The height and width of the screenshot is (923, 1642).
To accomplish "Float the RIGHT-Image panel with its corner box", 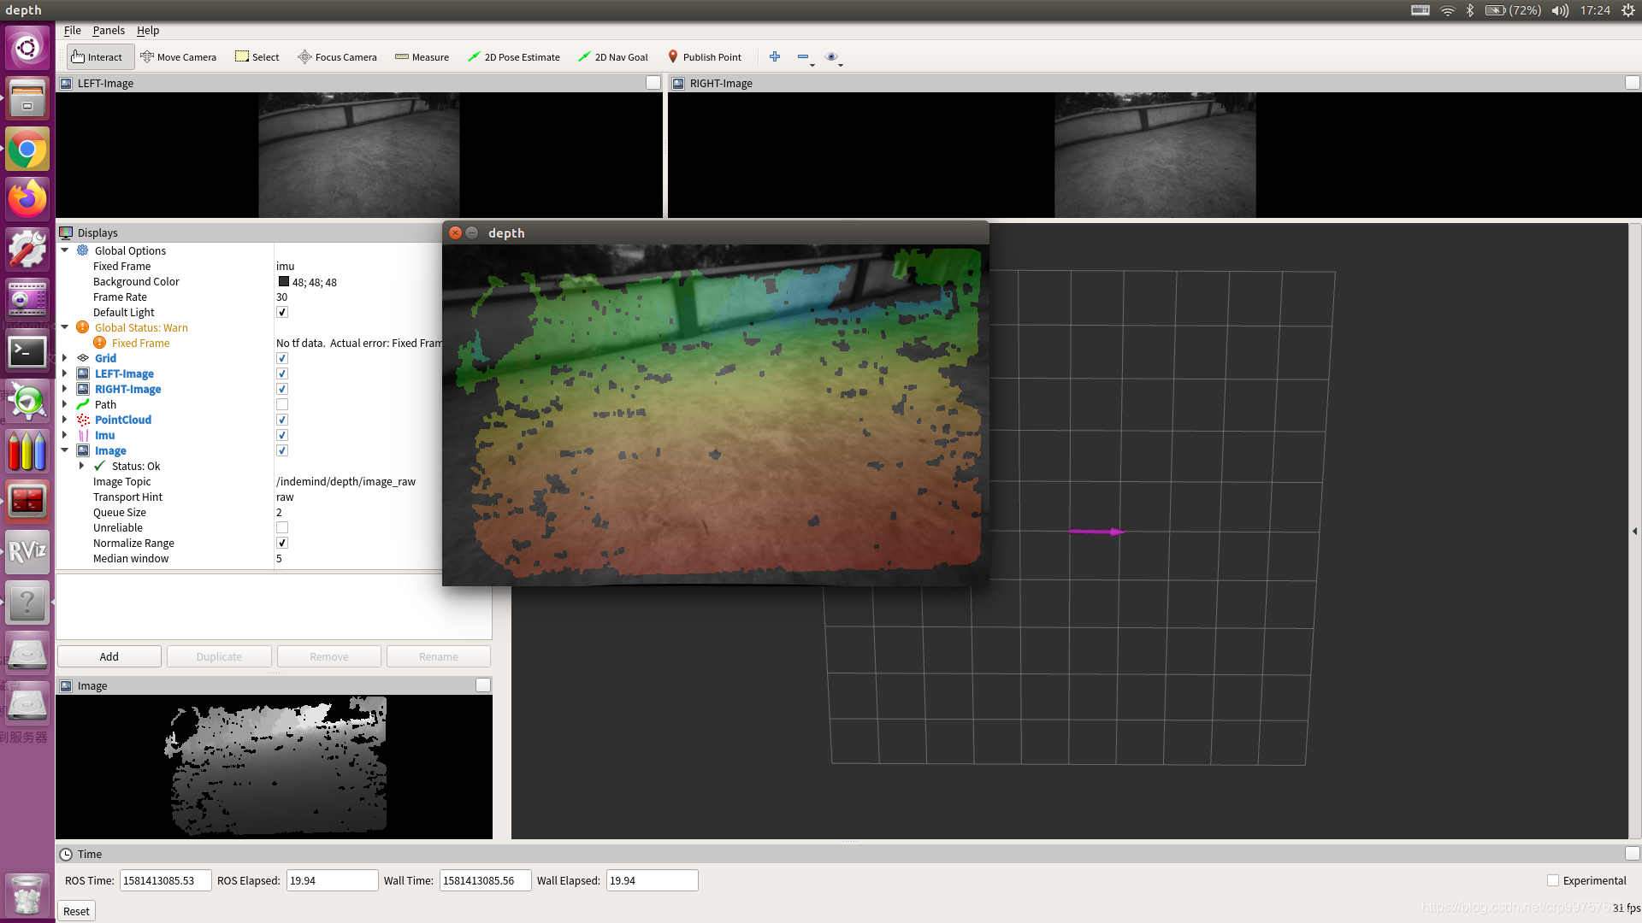I will 1632,83.
